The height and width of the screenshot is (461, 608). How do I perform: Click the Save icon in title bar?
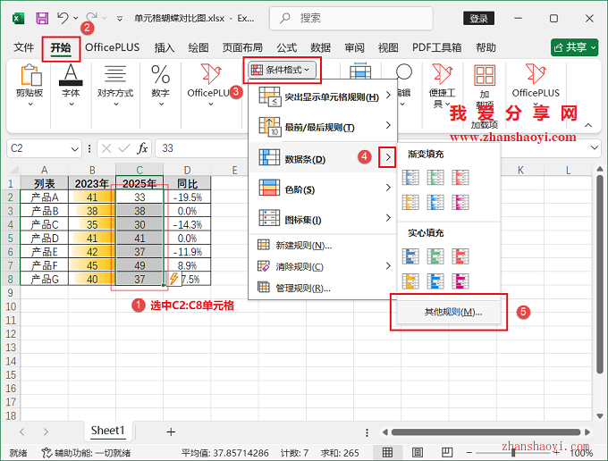42,18
